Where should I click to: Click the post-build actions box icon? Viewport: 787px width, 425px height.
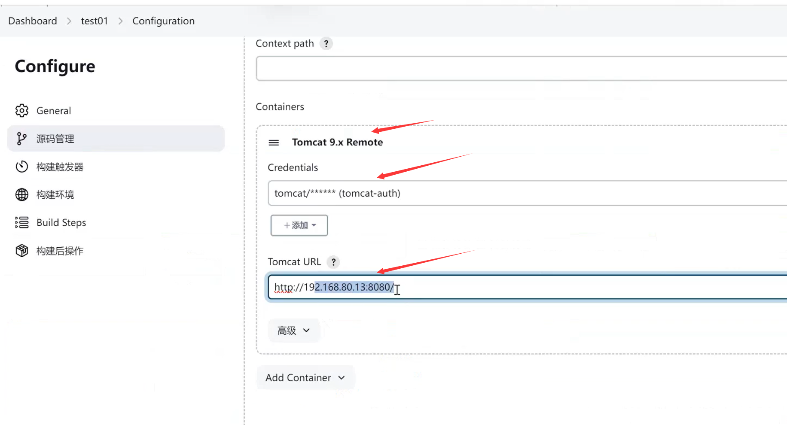(x=22, y=251)
